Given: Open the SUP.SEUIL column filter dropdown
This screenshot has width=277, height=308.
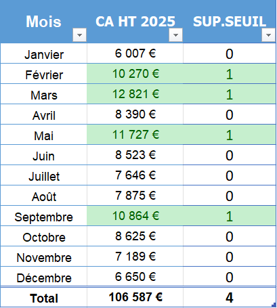Looking at the screenshot, I should pyautogui.click(x=268, y=35).
